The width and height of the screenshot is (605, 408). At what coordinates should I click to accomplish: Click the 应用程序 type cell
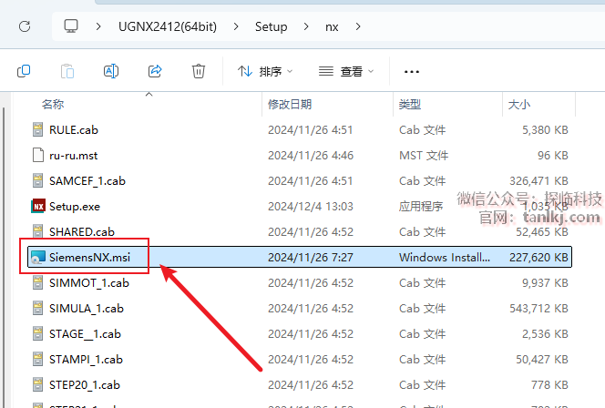(x=421, y=207)
